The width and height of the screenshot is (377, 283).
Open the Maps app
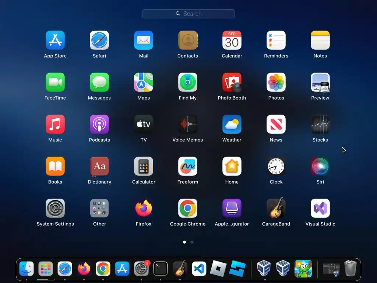144,82
